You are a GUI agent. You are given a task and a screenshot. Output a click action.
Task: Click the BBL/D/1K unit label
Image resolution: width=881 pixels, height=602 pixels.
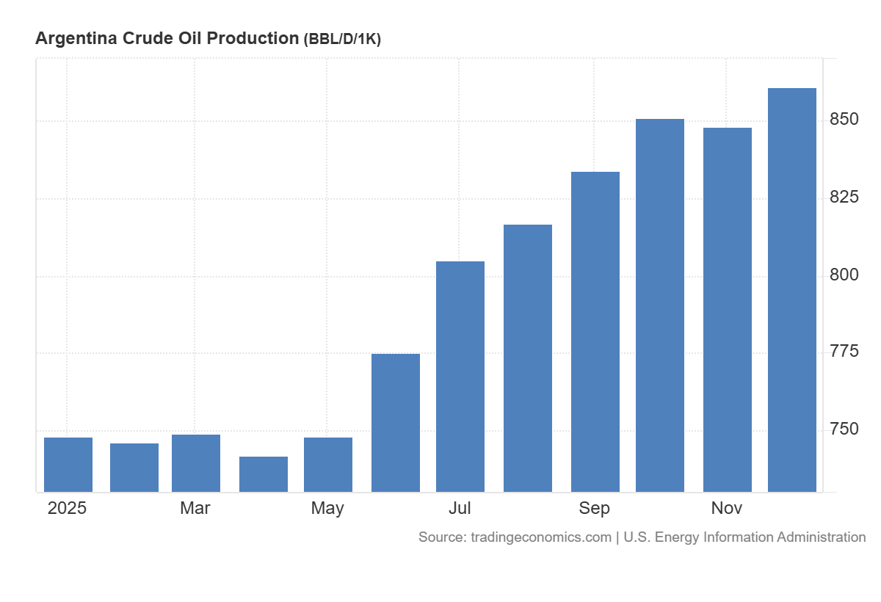click(342, 40)
